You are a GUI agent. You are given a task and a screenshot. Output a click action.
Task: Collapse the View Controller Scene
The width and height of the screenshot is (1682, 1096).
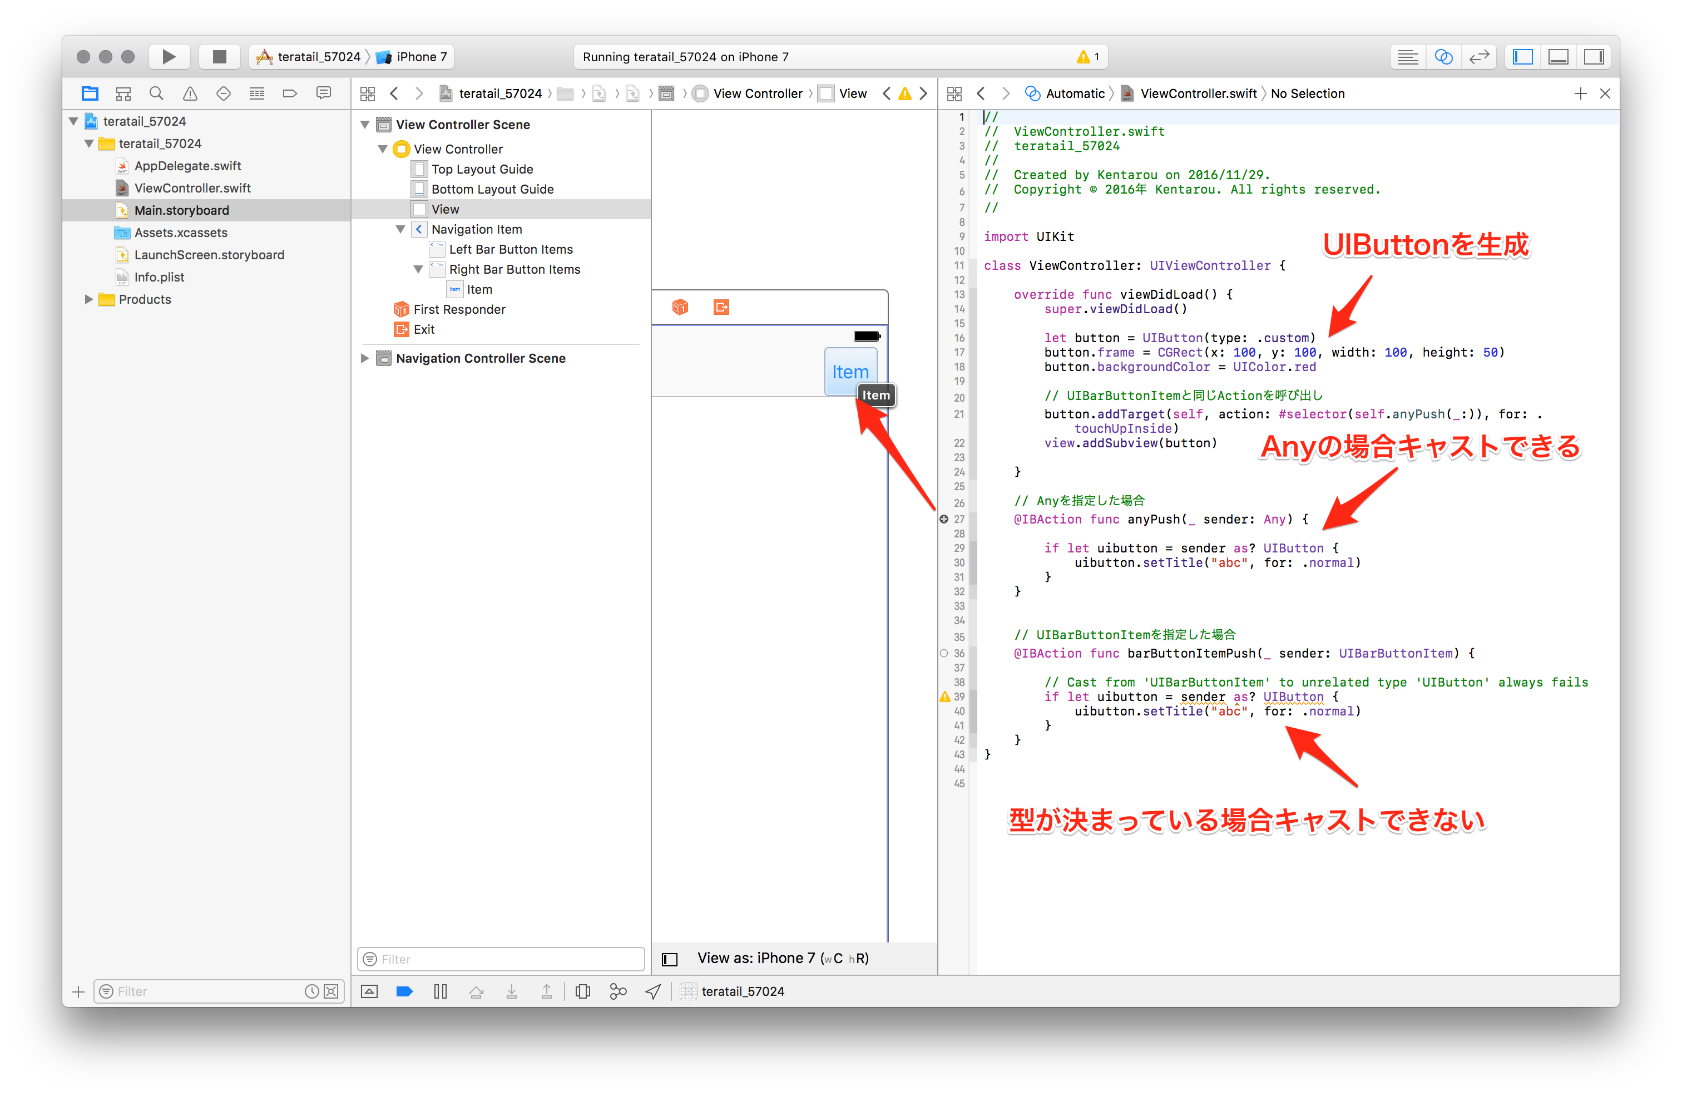point(365,125)
